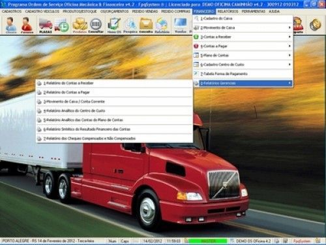Select 1-Cadastro do Caixa menu entry
This screenshot has width=326, height=245.
[x=243, y=18]
